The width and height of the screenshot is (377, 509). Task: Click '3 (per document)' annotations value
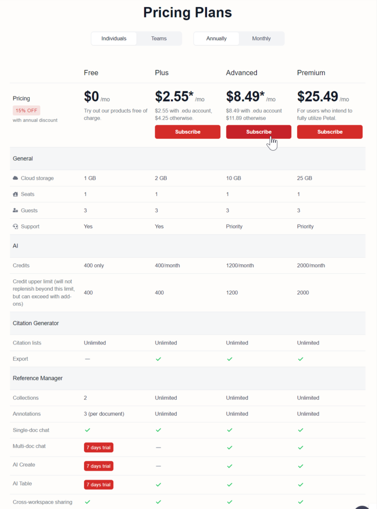[104, 414]
